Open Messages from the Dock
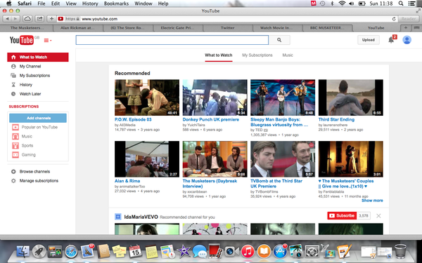 tap(200, 252)
